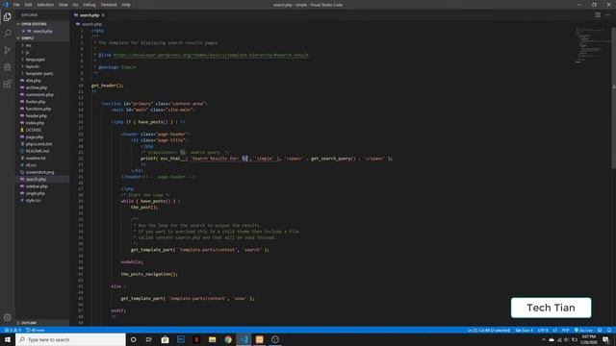Open the File menu
Image resolution: width=616 pixels, height=346 pixels.
[16, 5]
